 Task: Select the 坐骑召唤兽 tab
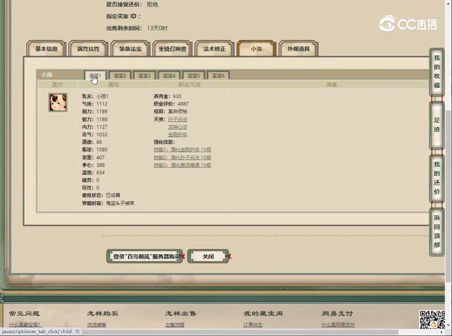tap(172, 49)
